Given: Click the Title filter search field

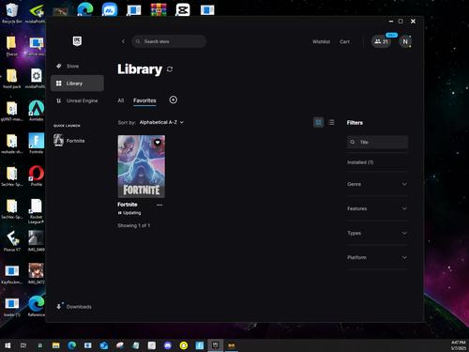Looking at the screenshot, I should coord(377,142).
